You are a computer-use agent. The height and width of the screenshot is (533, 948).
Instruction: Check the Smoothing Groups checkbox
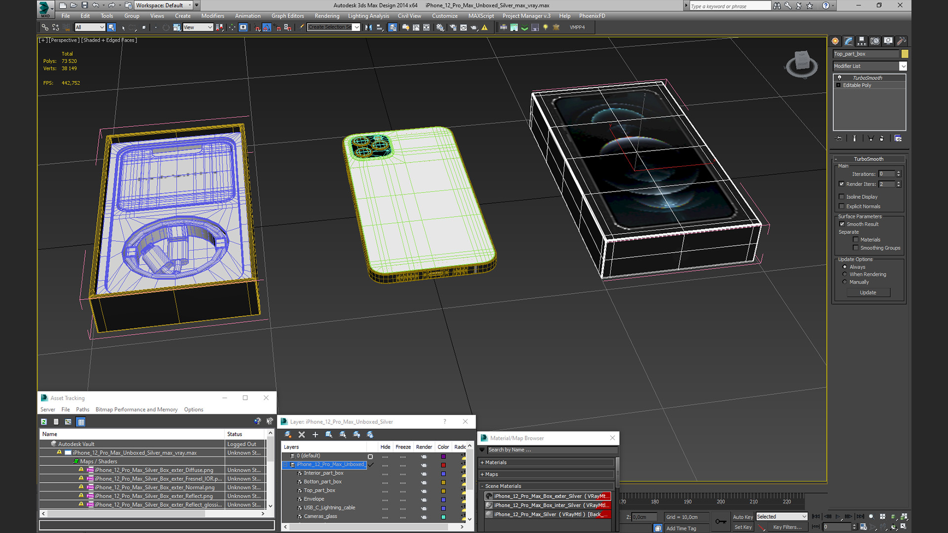pyautogui.click(x=856, y=248)
